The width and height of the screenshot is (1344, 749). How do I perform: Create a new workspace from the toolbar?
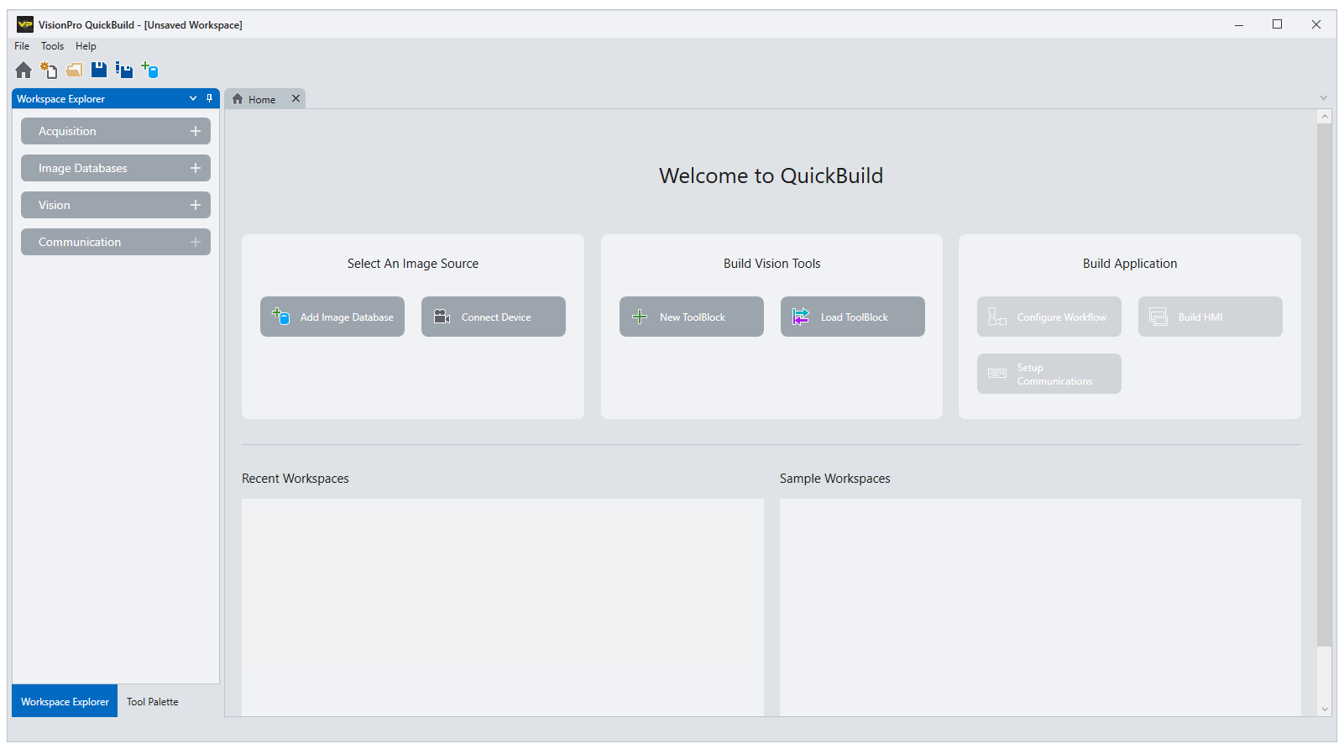point(49,71)
